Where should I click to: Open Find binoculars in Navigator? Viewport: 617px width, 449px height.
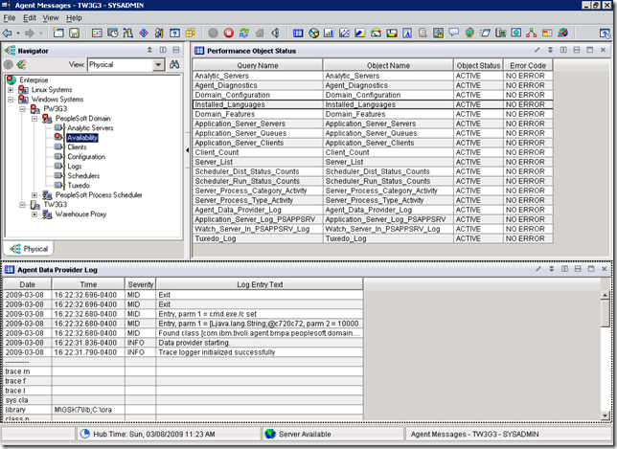(x=174, y=64)
